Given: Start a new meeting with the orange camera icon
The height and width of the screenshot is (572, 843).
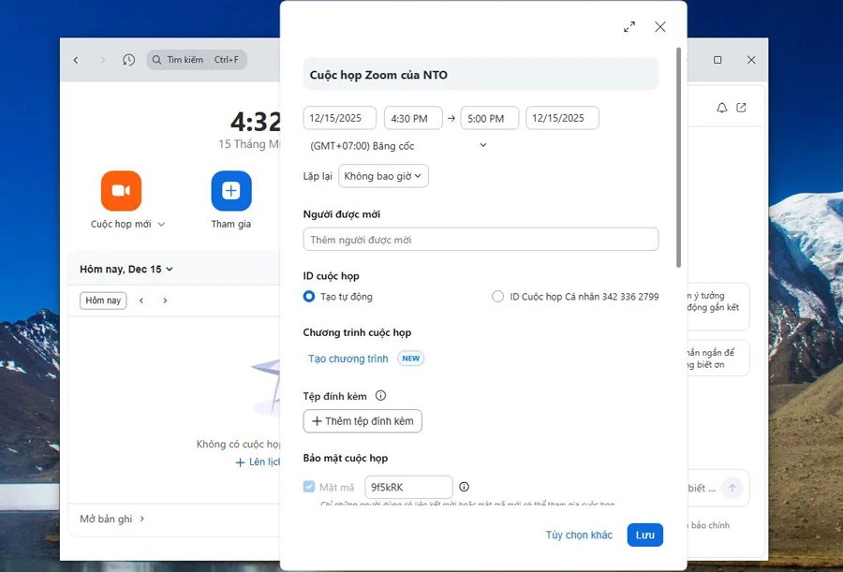Looking at the screenshot, I should 121,191.
